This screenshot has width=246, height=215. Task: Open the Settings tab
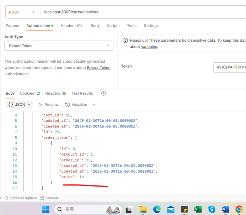tap(151, 26)
